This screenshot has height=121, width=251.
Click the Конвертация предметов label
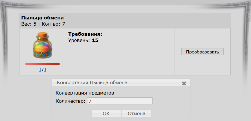tap(85, 93)
